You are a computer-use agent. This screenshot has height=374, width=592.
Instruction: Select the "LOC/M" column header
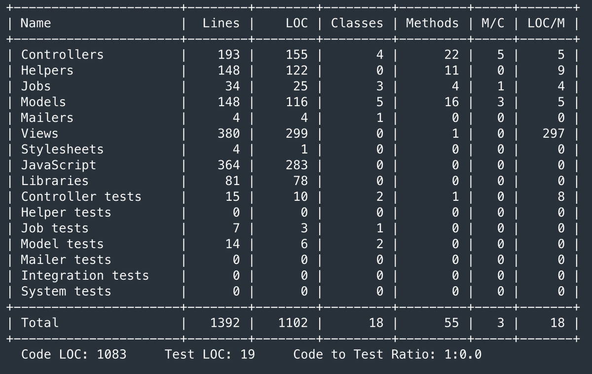tap(546, 23)
